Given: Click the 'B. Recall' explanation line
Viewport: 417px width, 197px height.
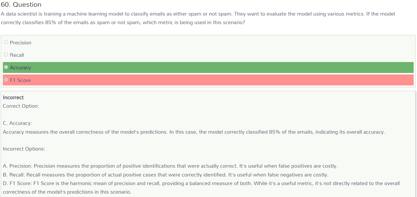Looking at the screenshot, I should 166,175.
